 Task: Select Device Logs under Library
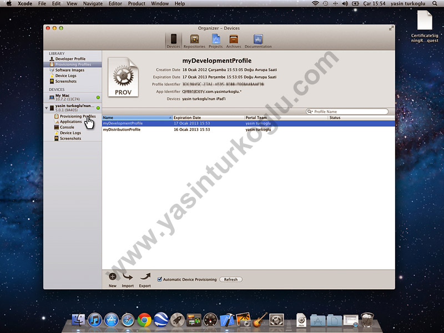(73, 76)
